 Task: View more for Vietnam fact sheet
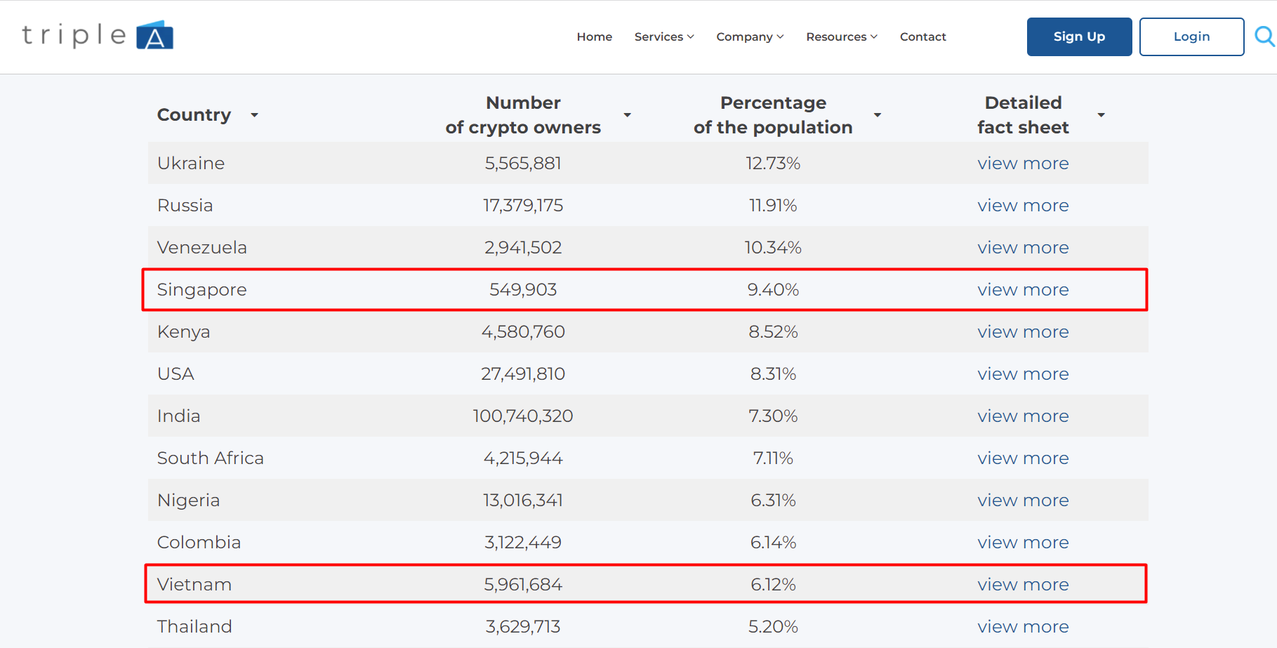(x=1022, y=585)
